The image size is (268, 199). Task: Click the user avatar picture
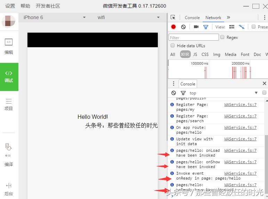tap(9, 21)
